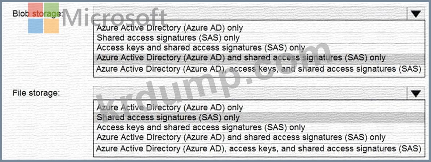
Task: Choose Blob option Azure AD, access keys, and SAS
Action: (x=259, y=69)
